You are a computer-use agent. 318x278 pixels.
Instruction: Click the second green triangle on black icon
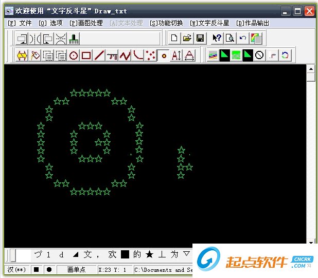pos(248,55)
